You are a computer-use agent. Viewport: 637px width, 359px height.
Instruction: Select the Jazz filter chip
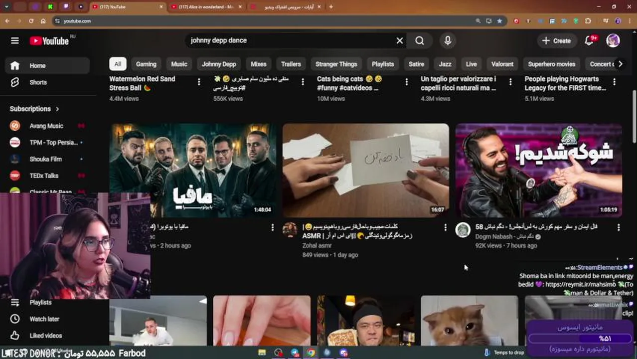pos(445,64)
